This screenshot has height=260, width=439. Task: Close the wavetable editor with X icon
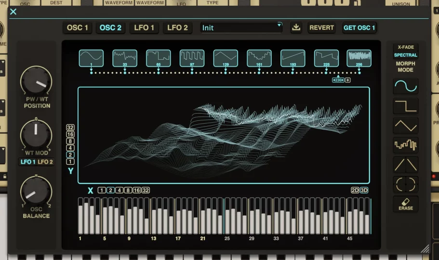coord(13,12)
